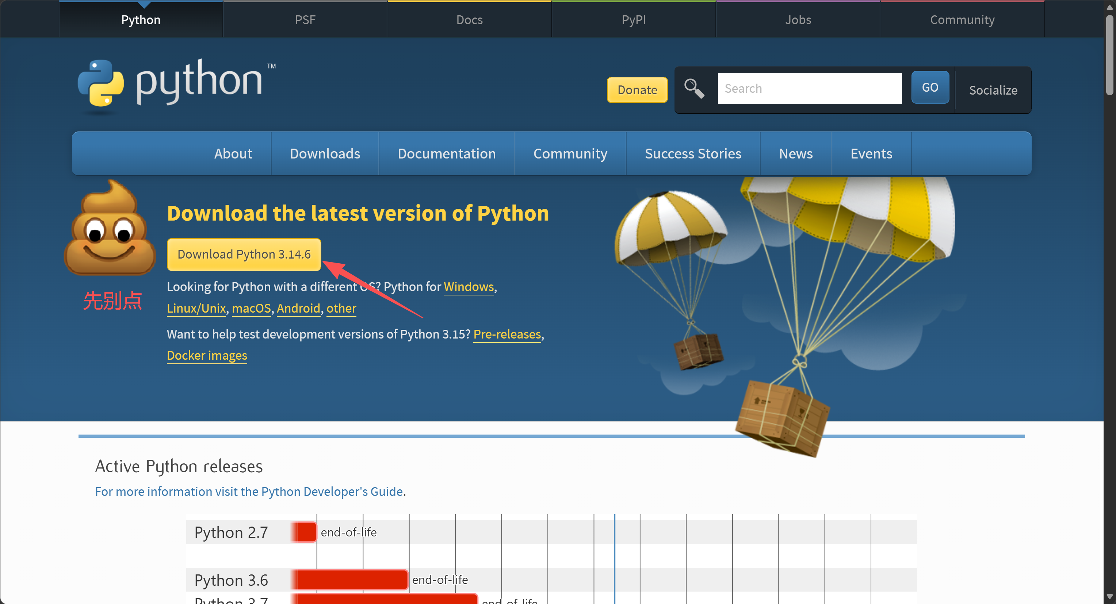Click the magnifying glass search icon
This screenshot has height=604, width=1116.
694,88
